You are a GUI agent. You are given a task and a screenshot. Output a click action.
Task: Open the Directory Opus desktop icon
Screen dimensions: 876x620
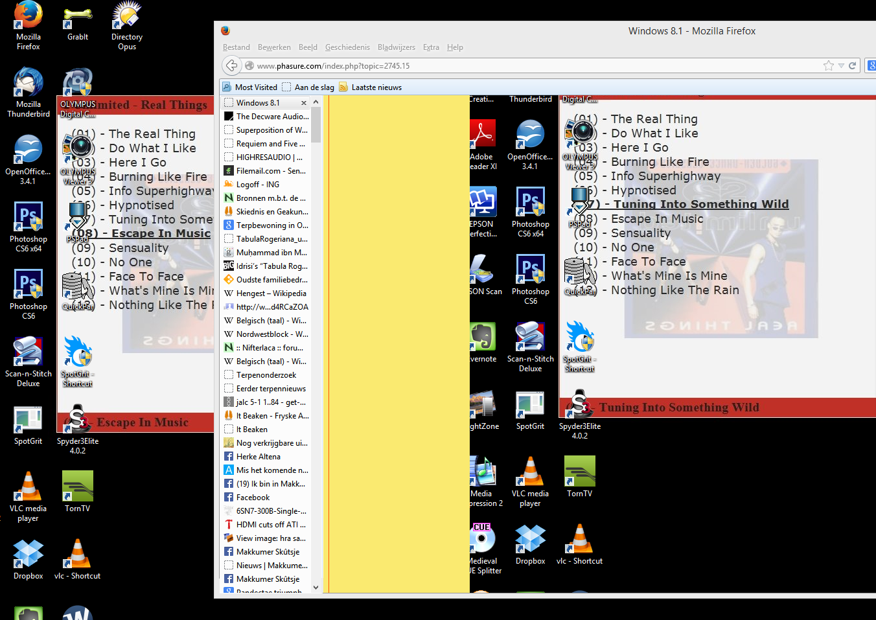[127, 26]
